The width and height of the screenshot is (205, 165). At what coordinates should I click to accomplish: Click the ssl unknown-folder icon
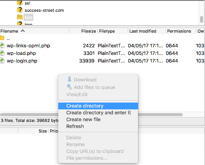coord(20,3)
